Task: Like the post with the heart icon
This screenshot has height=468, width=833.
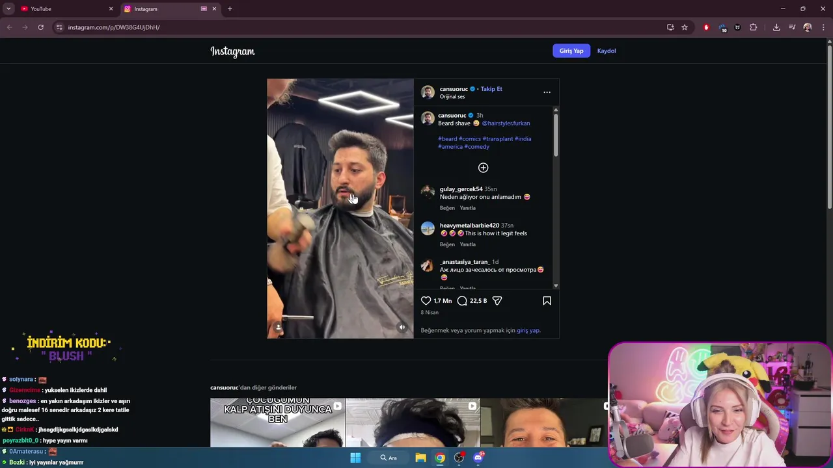Action: (x=426, y=301)
